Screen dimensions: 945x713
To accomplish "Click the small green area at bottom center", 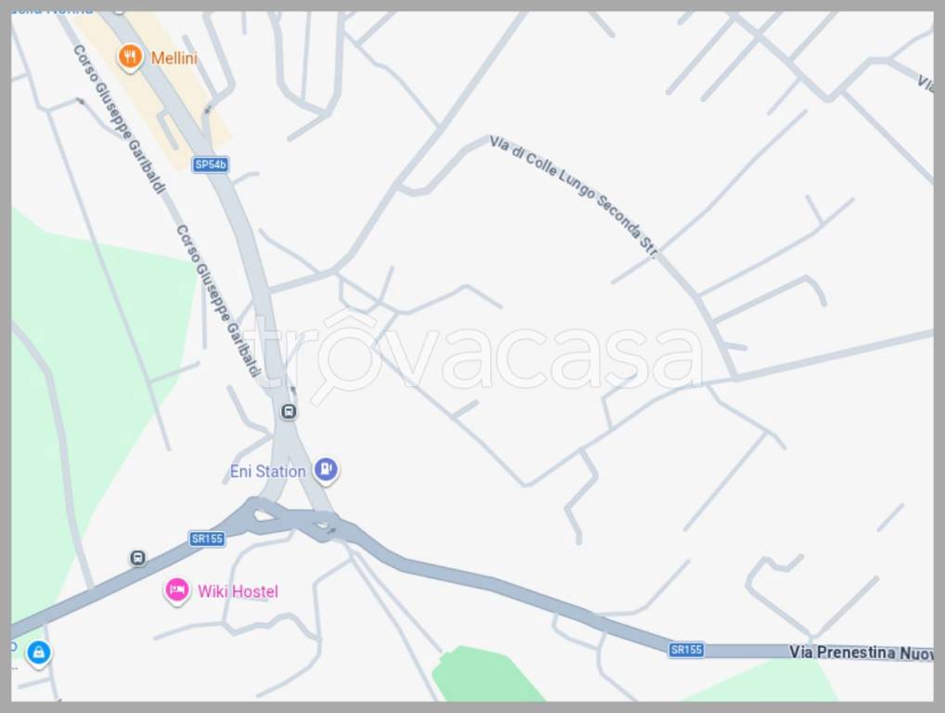I will coord(482,675).
